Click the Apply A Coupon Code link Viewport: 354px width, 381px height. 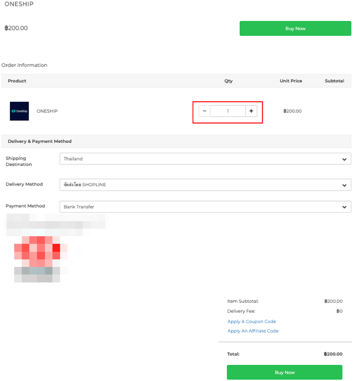tap(252, 322)
